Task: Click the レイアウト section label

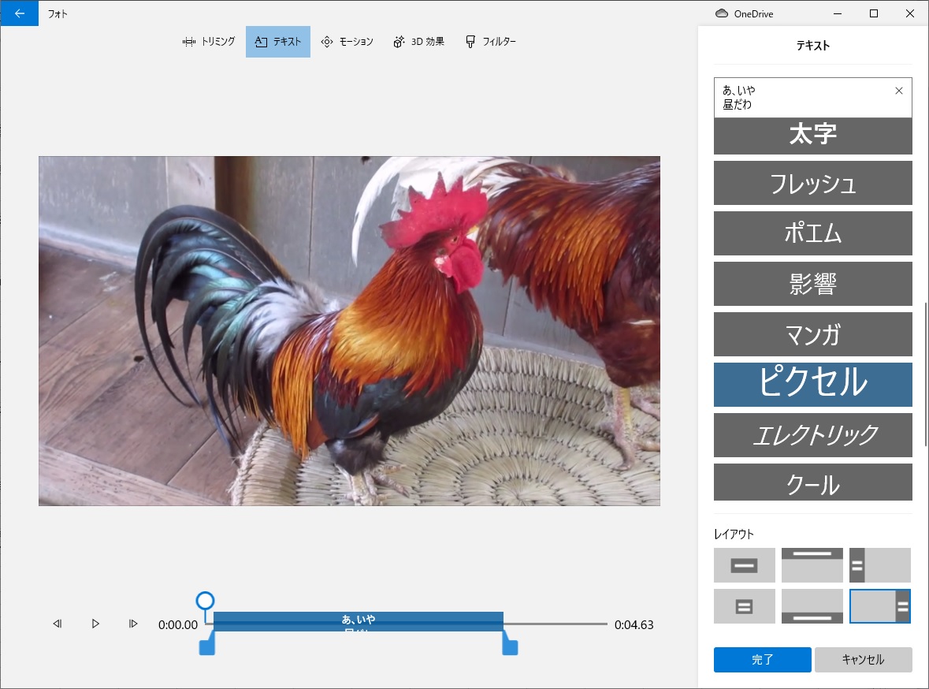Action: tap(734, 534)
